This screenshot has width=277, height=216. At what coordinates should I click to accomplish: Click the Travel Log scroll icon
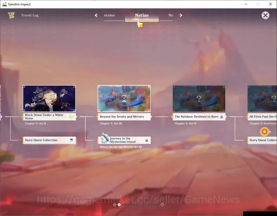[11, 15]
